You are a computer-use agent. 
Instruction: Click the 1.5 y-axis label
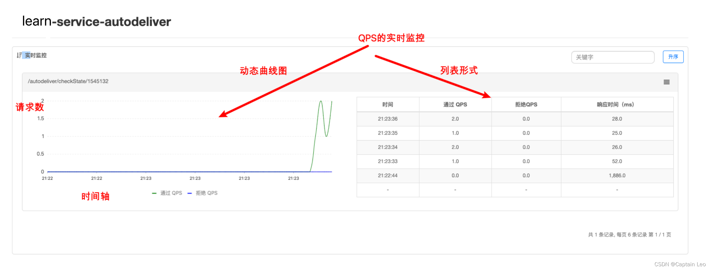[x=40, y=118]
